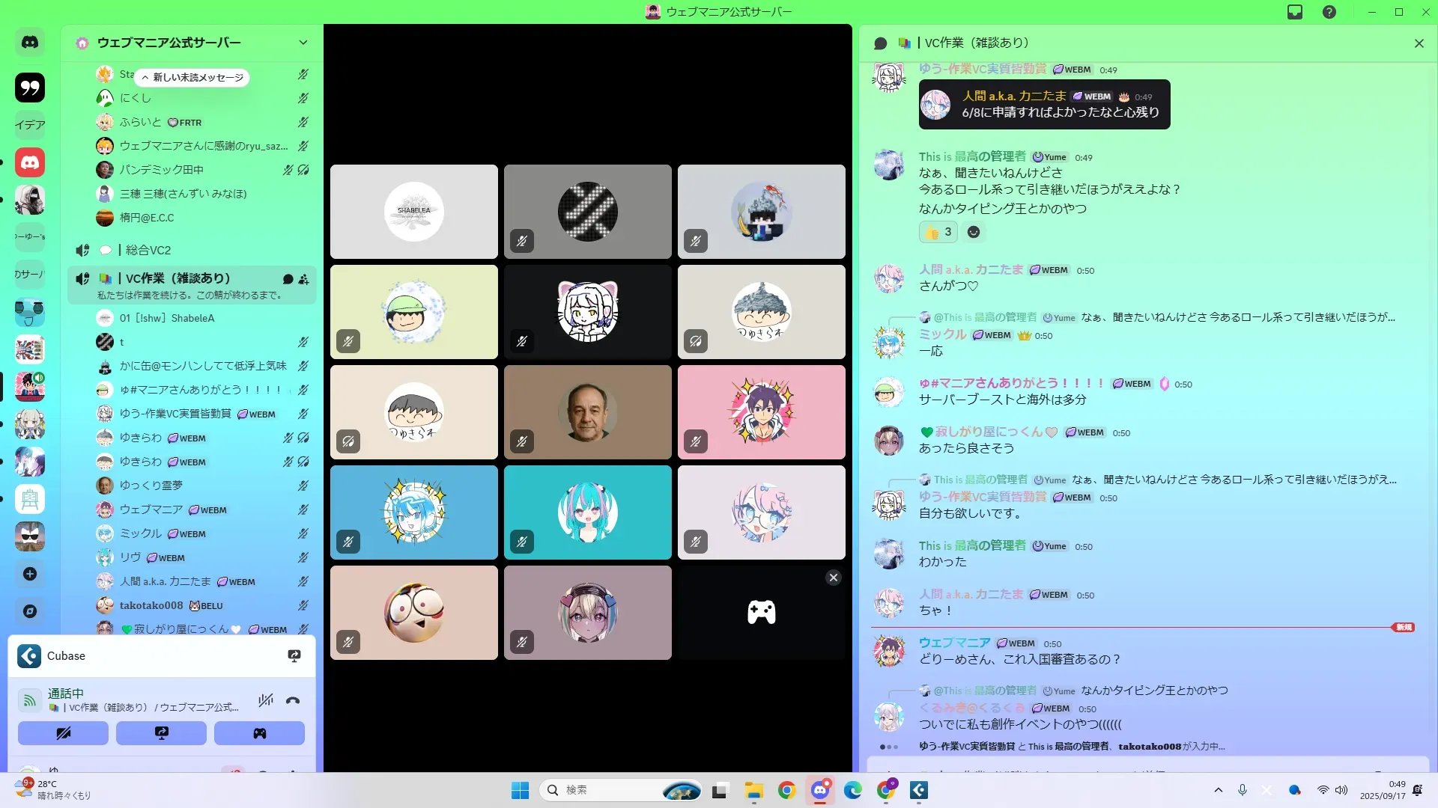The image size is (1438, 808).
Task: Open the help question mark icon
Action: pyautogui.click(x=1329, y=12)
